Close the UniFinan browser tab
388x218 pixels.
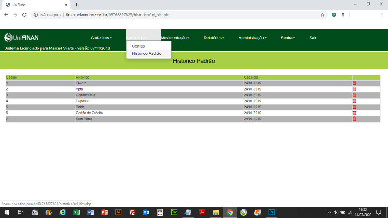click(x=66, y=5)
